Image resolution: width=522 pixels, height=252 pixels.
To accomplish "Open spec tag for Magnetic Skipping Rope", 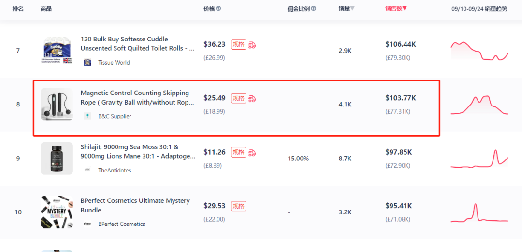I will click(x=238, y=98).
